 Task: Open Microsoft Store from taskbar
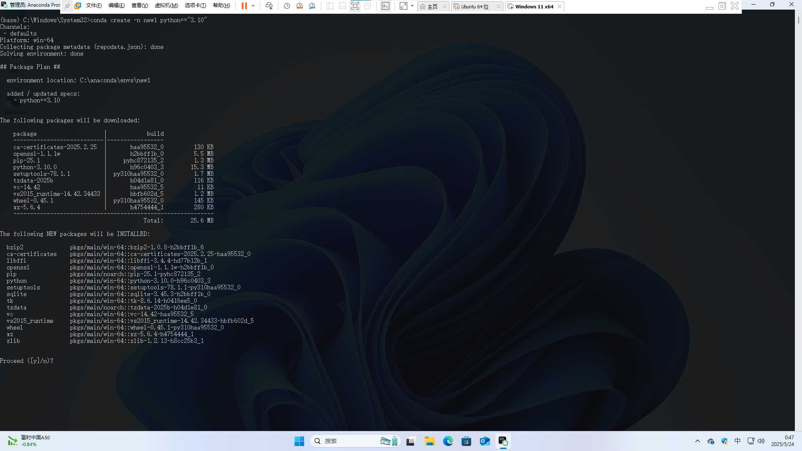click(466, 441)
